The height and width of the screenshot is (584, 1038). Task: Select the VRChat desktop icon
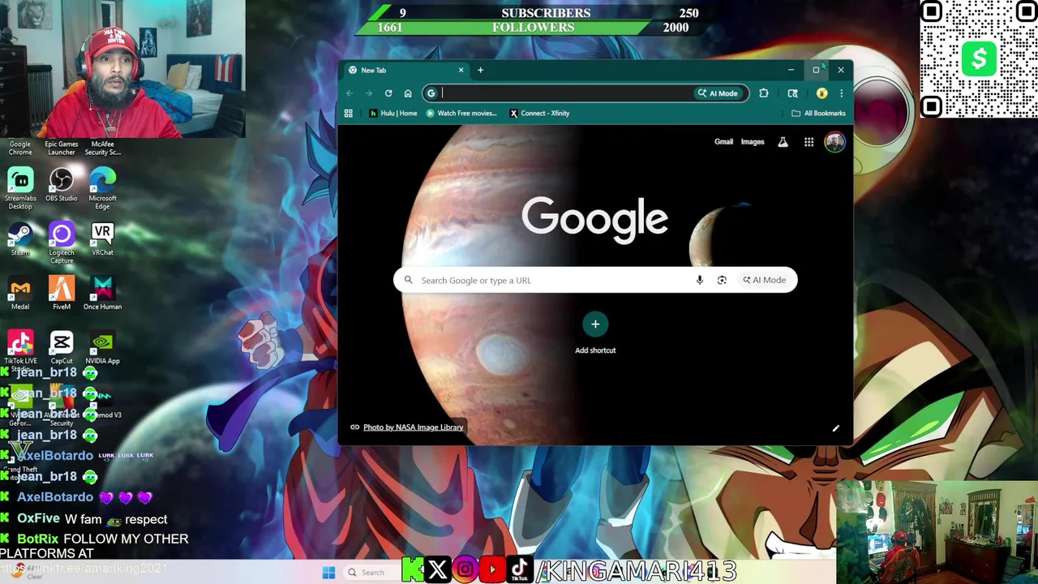pos(102,239)
